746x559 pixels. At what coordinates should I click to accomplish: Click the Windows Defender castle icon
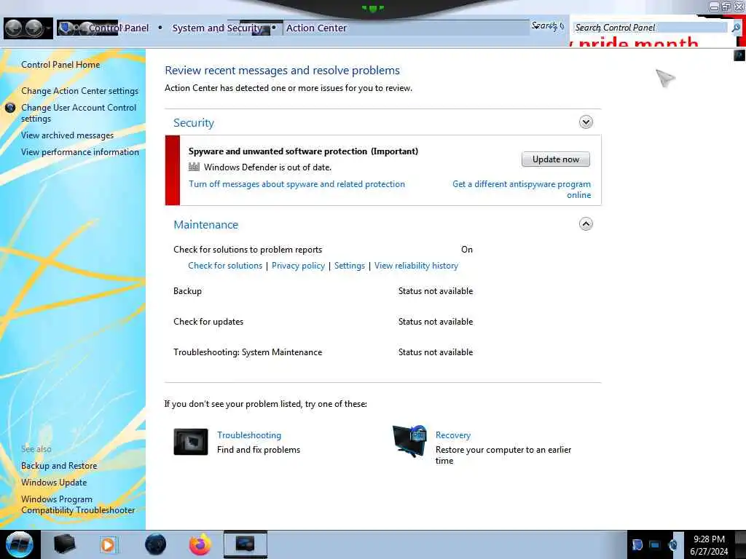coord(194,167)
